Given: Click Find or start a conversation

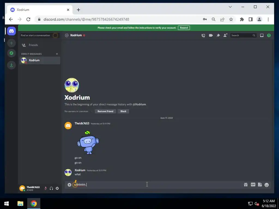Looking at the screenshot, I should (40, 35).
